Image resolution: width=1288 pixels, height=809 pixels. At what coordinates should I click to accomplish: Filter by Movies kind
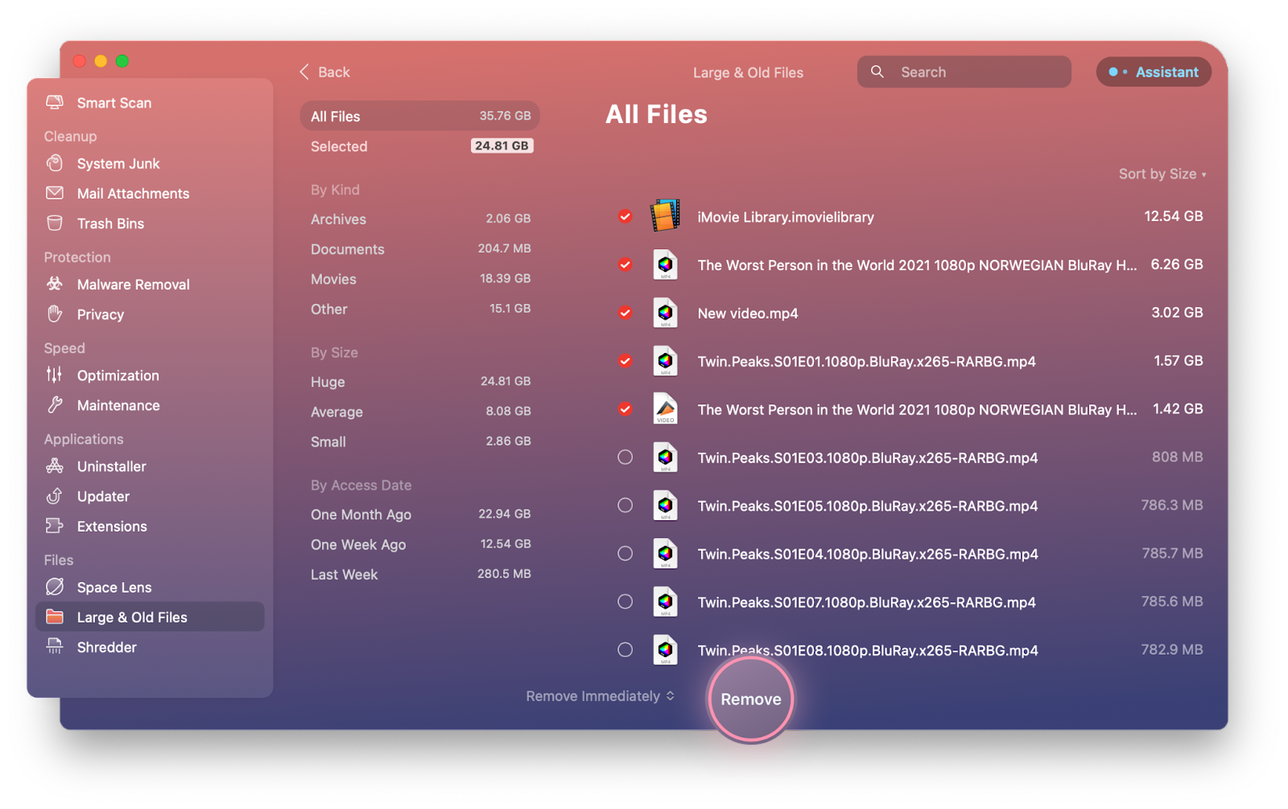419,279
